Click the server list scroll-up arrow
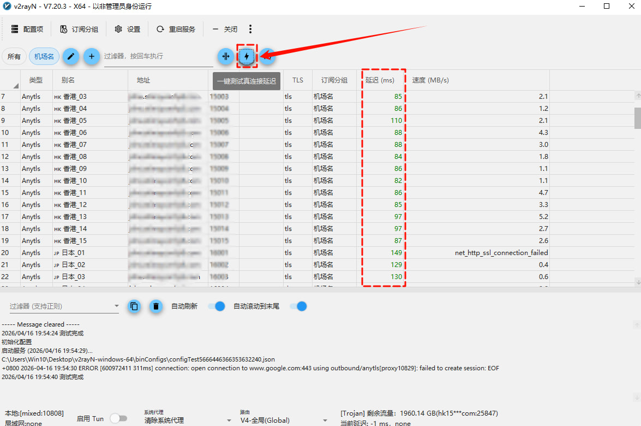The width and height of the screenshot is (641, 426). point(638,96)
